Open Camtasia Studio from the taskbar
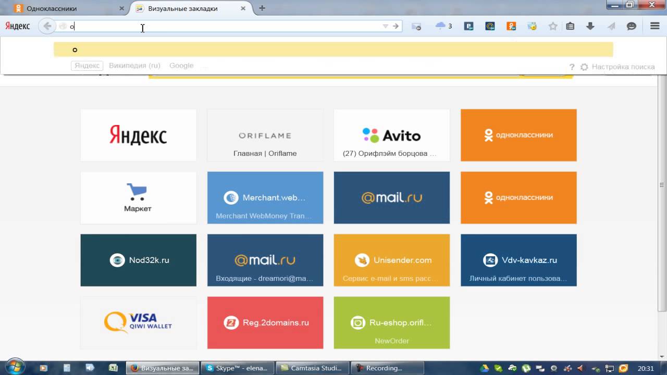Viewport: 667px width, 375px height. point(314,368)
